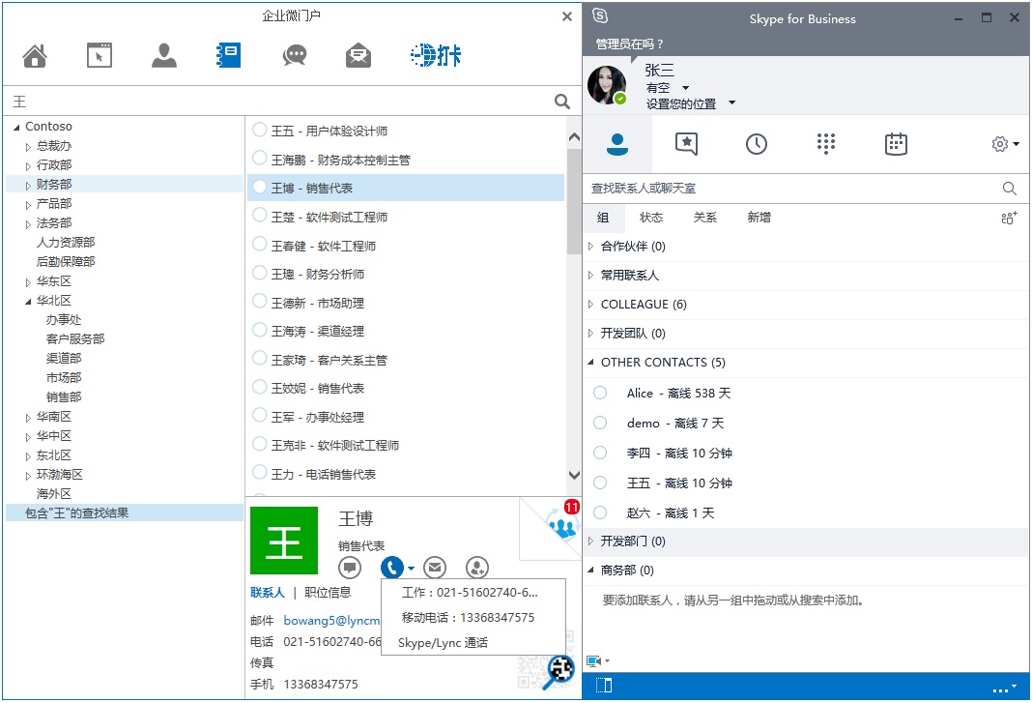The image size is (1032, 703).
Task: Click the QR code magnifier icon
Action: pos(559,671)
